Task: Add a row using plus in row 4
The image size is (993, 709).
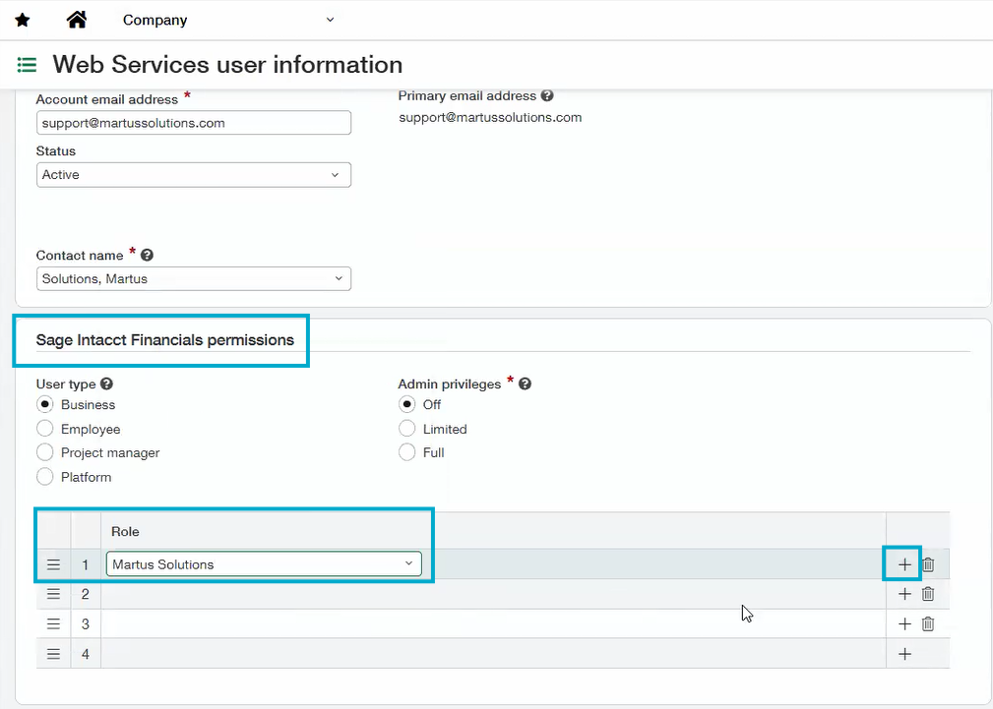Action: click(x=904, y=654)
